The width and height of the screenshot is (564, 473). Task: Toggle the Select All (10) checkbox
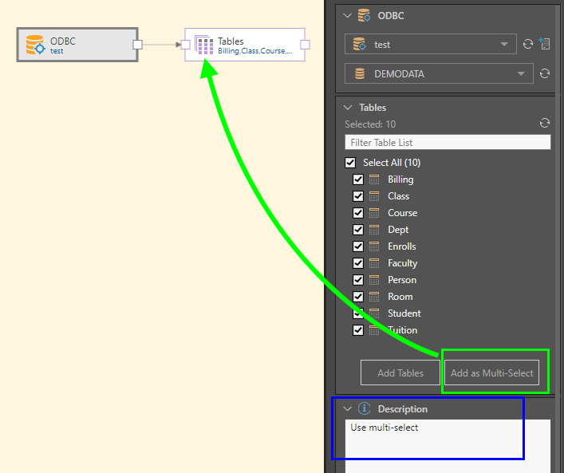pyautogui.click(x=350, y=163)
